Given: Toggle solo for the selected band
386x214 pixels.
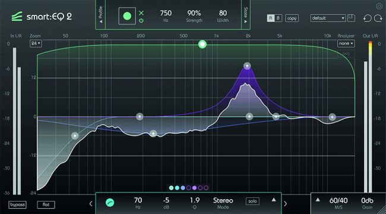Looking at the screenshot, I should pyautogui.click(x=252, y=201).
